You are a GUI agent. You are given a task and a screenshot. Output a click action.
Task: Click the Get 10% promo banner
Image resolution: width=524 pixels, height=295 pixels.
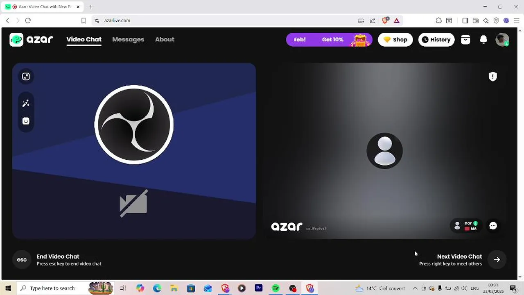[329, 39]
